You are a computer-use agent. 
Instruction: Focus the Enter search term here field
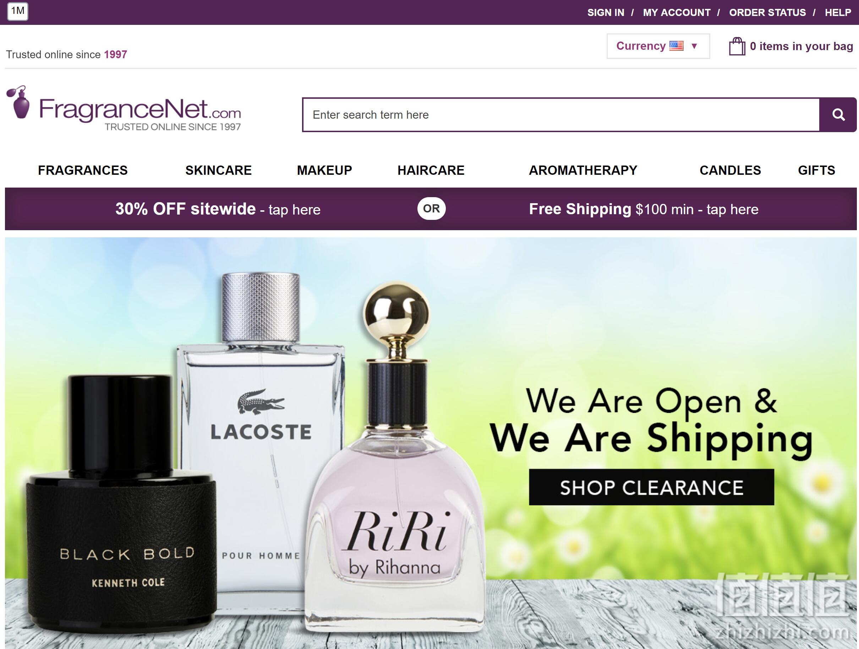(x=561, y=115)
